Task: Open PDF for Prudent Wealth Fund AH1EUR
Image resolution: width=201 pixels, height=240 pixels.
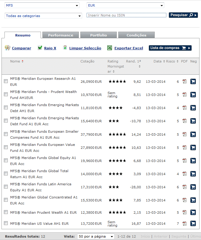Action: click(185, 94)
